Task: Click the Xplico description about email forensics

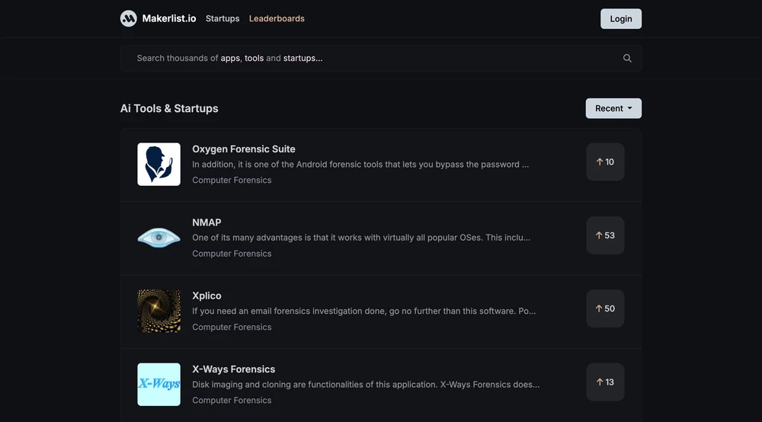Action: point(364,311)
